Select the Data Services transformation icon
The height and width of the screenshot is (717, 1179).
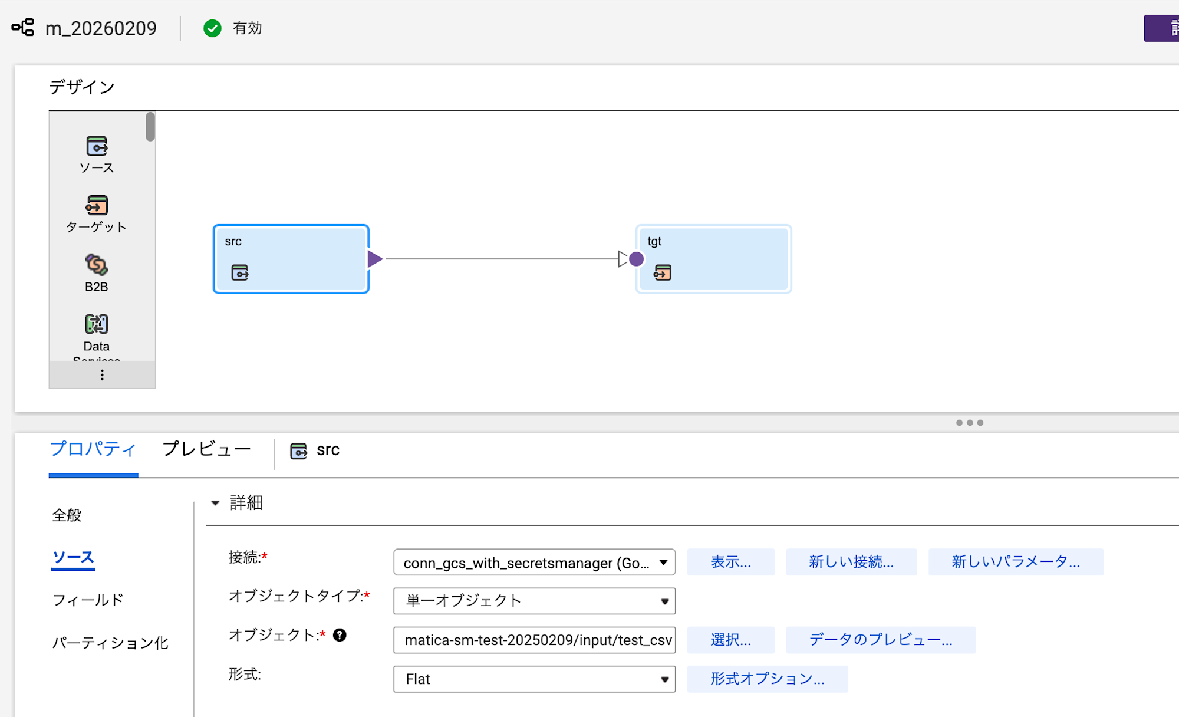coord(97,324)
